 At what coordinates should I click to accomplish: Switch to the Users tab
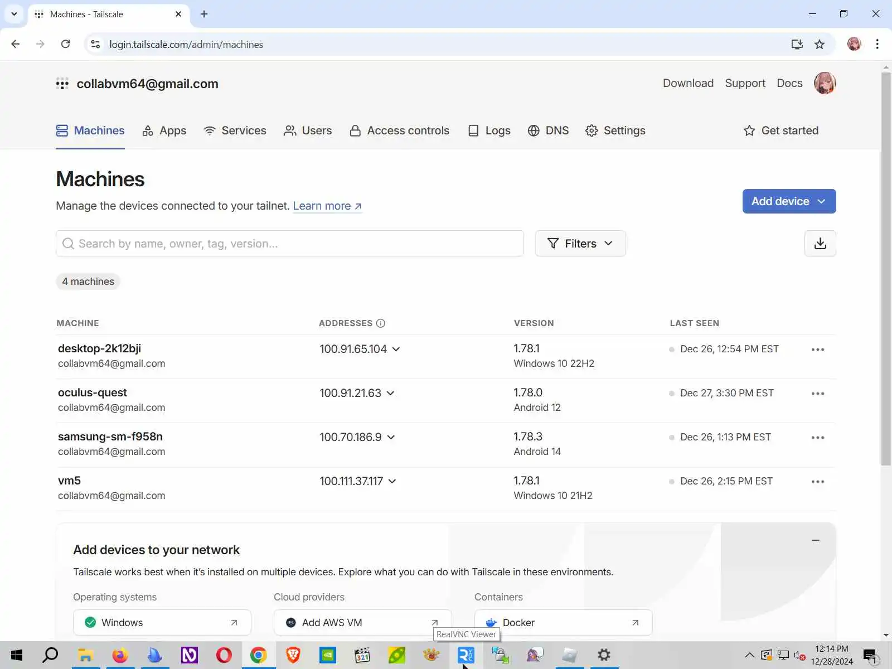tap(308, 130)
